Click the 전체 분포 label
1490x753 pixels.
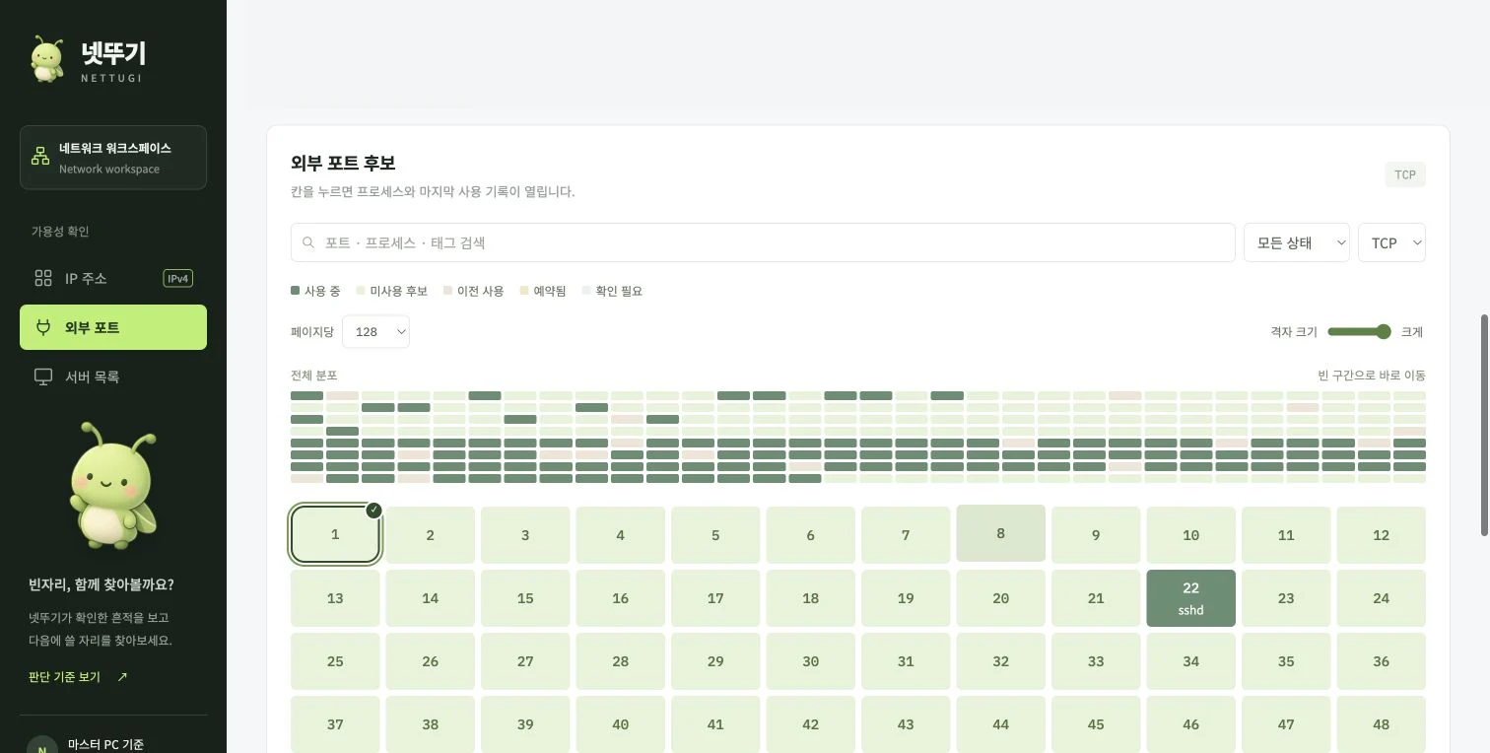pyautogui.click(x=314, y=376)
